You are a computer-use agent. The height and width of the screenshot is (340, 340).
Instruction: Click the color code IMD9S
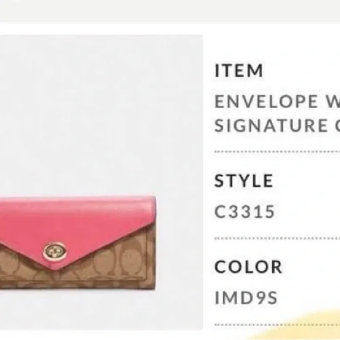(246, 298)
